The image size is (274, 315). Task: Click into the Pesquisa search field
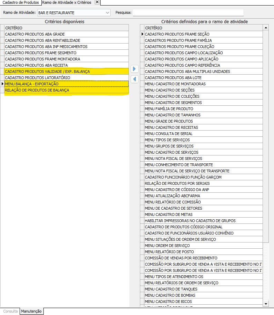click(x=188, y=13)
